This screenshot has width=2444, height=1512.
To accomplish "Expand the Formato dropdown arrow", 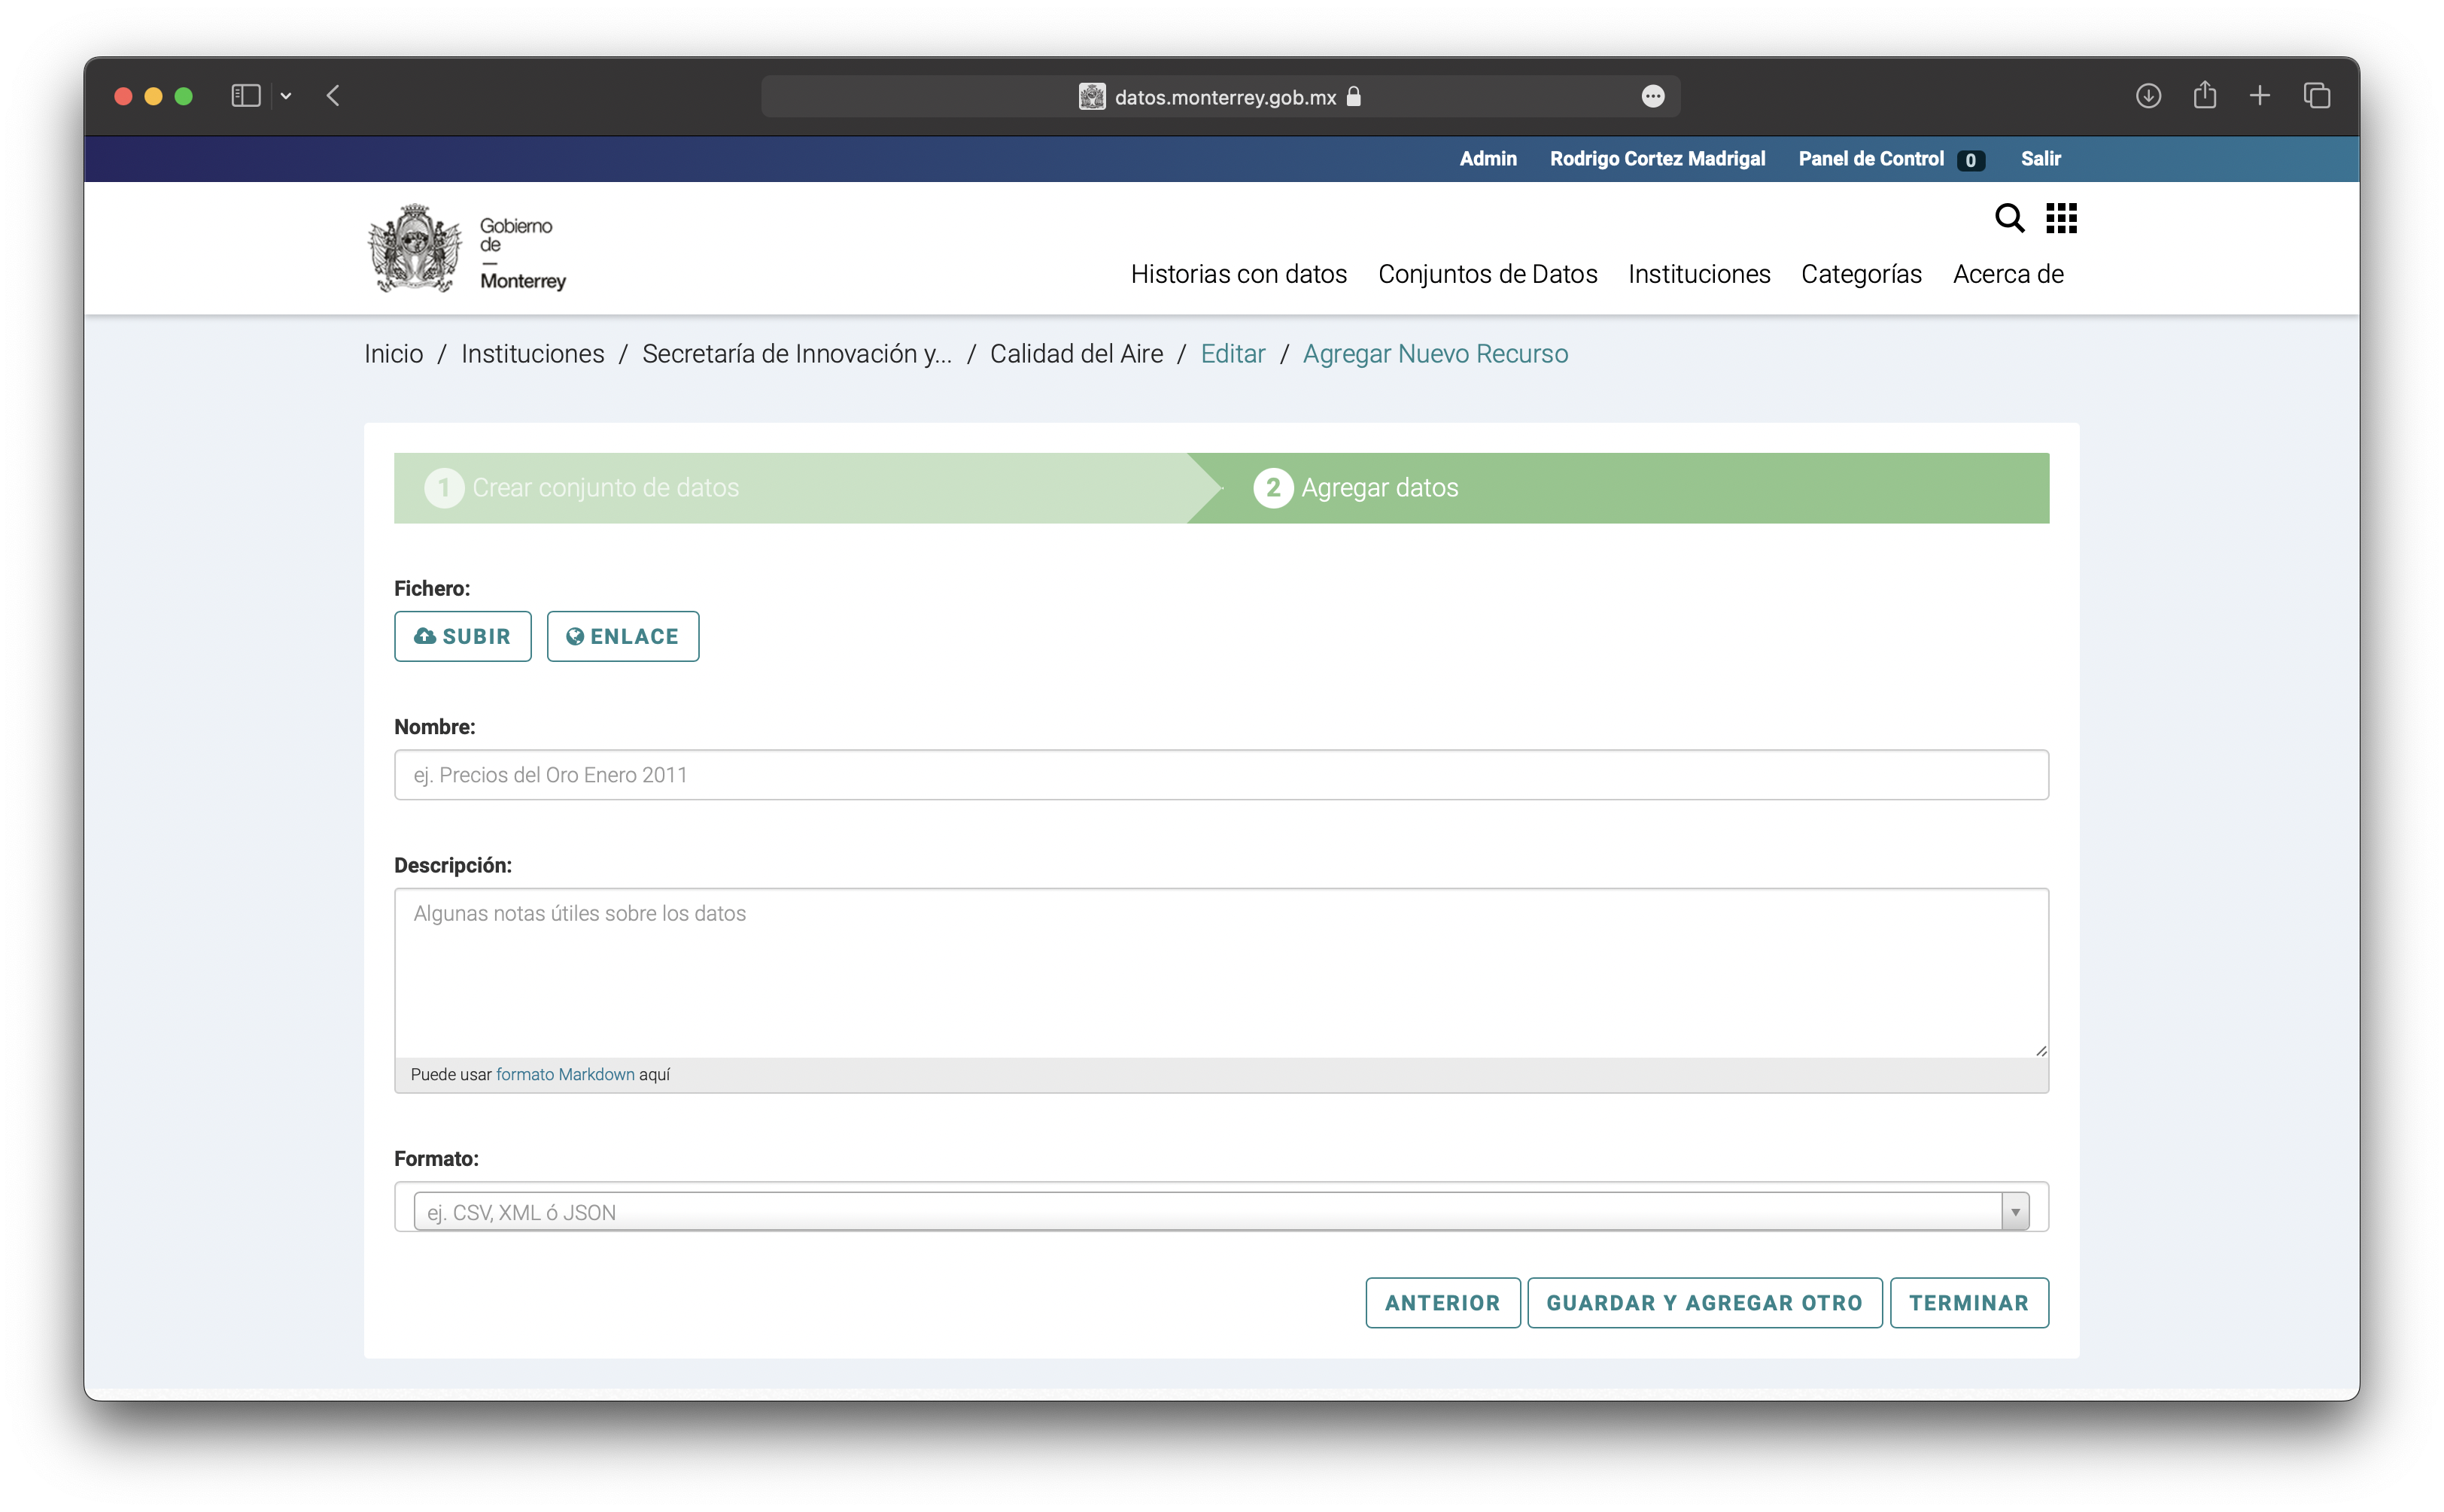I will point(2015,1212).
